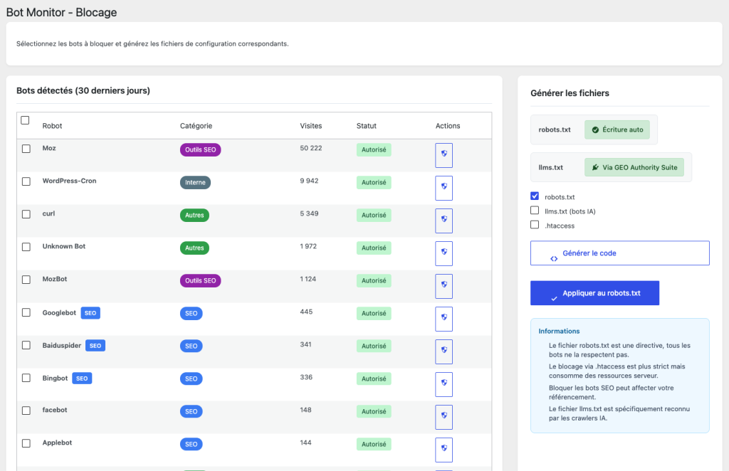Screen dimensions: 729x471
Task: Tick the checkbox for Moz
Action: [x=26, y=149]
